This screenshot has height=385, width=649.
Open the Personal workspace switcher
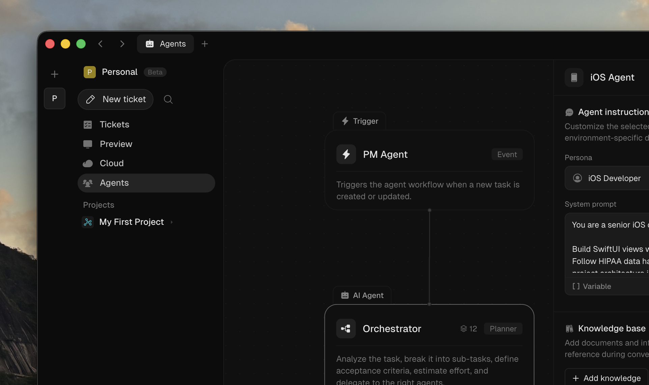[119, 72]
